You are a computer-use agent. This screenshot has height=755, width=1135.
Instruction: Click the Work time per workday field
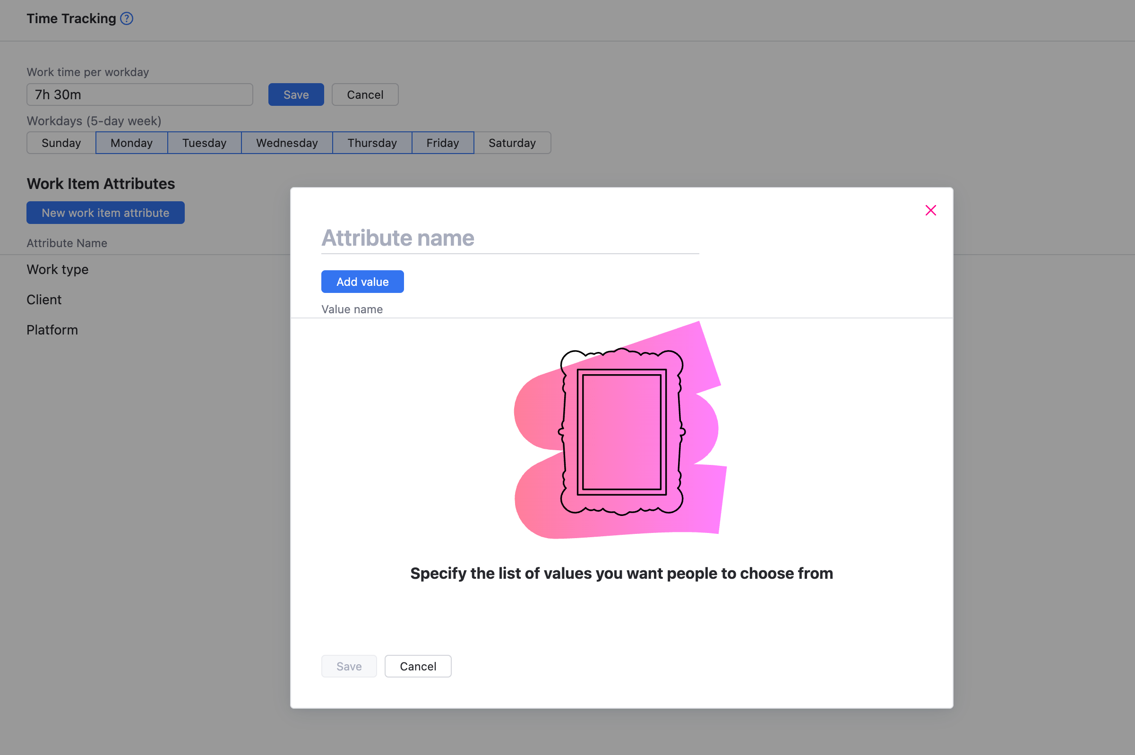tap(140, 95)
